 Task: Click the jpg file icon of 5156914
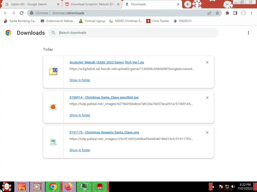point(53,107)
